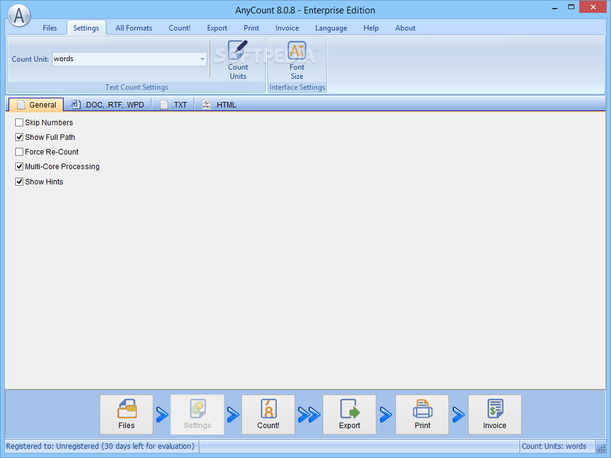Viewport: 611px width, 458px height.
Task: Open the Print step button
Action: (422, 415)
